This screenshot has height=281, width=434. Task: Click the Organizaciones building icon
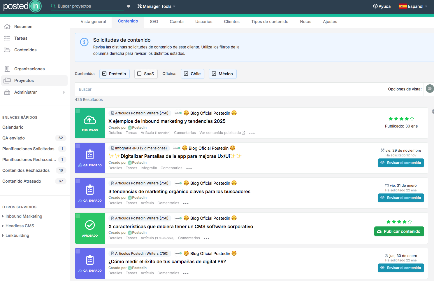[7, 69]
